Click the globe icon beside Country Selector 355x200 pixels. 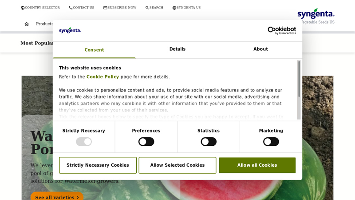point(23,8)
